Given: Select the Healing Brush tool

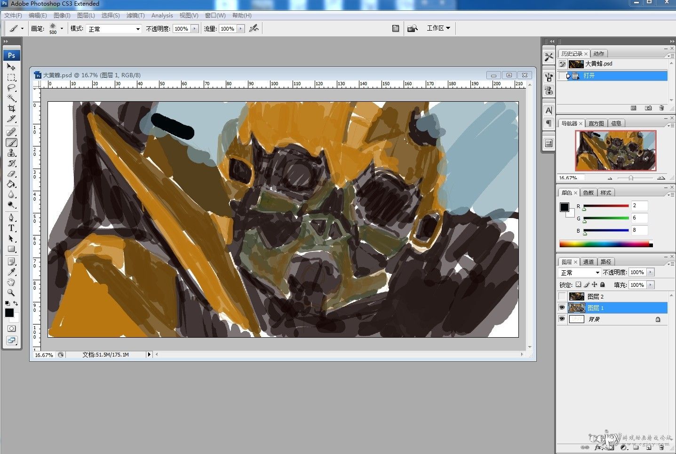Looking at the screenshot, I should coord(11,132).
